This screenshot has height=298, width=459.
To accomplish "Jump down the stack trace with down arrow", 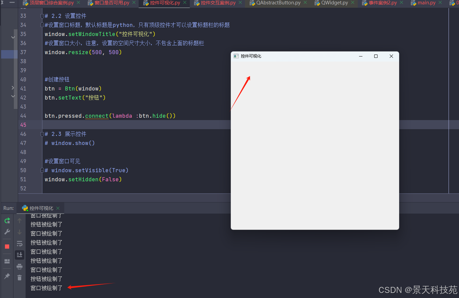I will (x=20, y=232).
